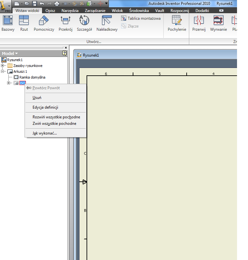Select the Wyrwanie break out tool
The width and height of the screenshot is (248, 260).
(x=218, y=23)
